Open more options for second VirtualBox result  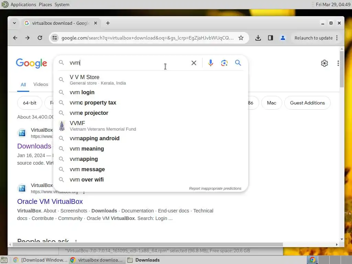tap(84, 192)
